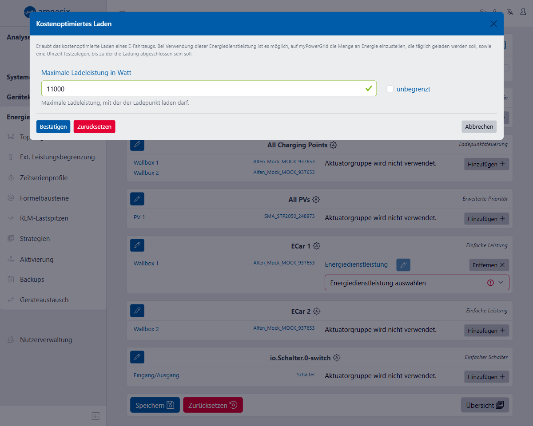Open Strategien in the sidebar

(35, 239)
